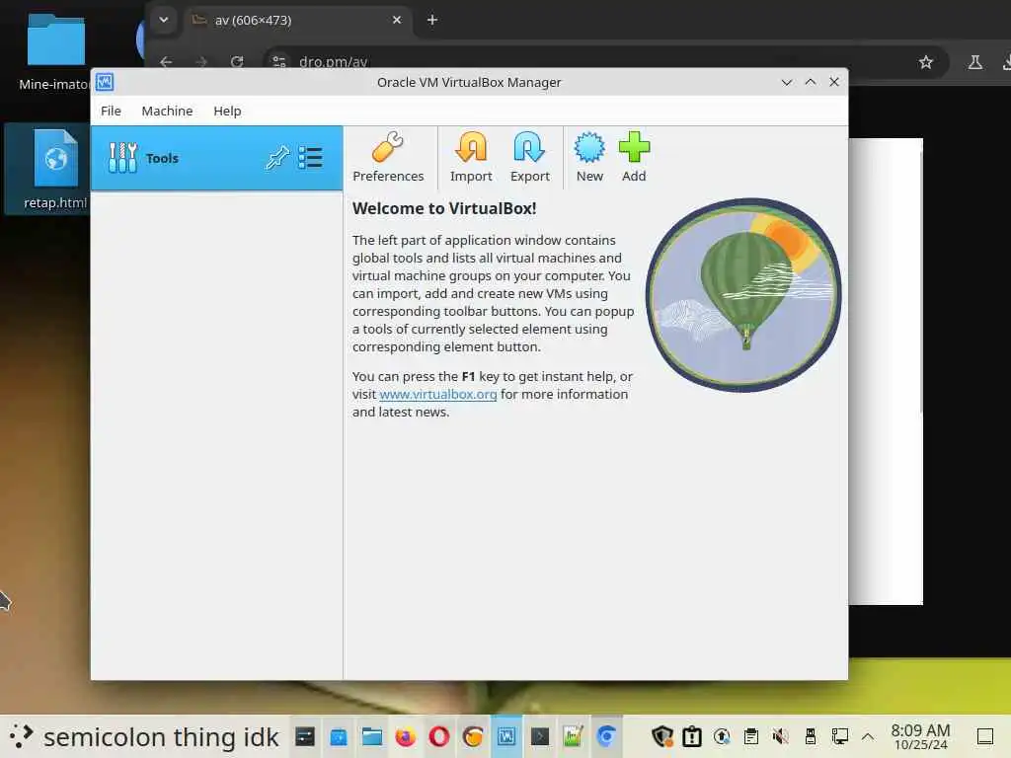
Task: Open the Tools list menu icon
Action: [310, 158]
